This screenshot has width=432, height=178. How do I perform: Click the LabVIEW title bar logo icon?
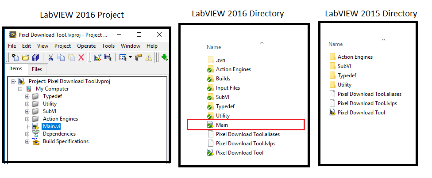click(x=13, y=34)
